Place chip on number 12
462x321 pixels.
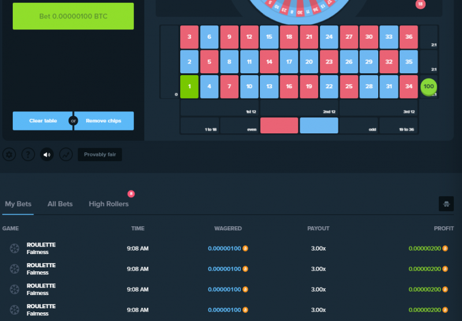(x=249, y=37)
